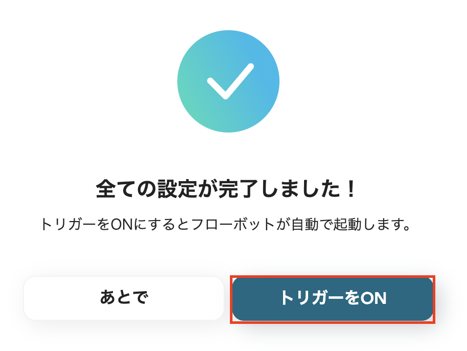Click the 全ての設定が完了しました heading text

coord(233,188)
